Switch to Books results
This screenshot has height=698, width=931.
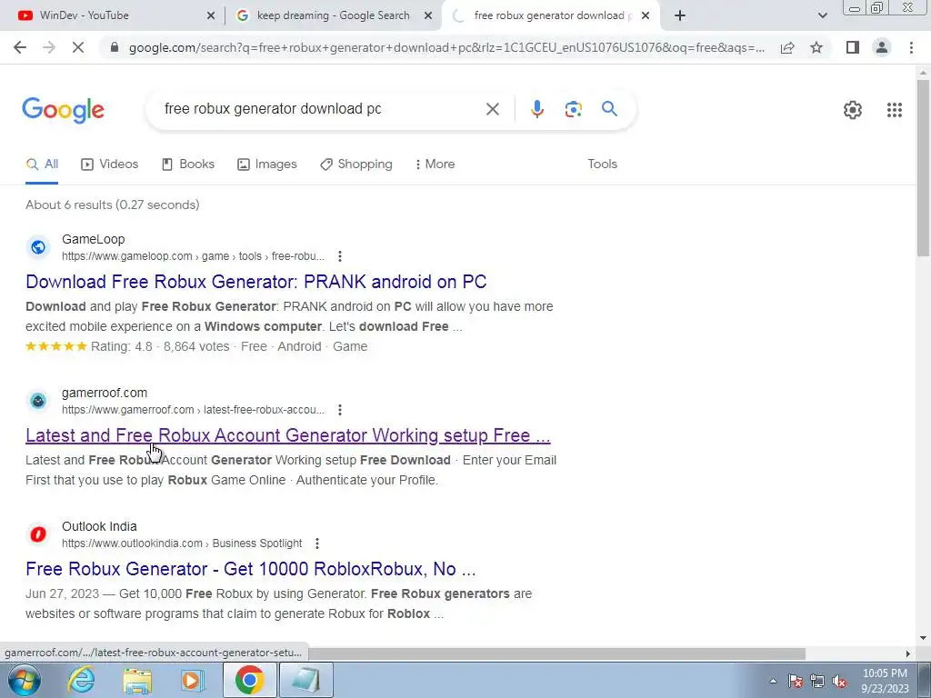[x=188, y=165]
